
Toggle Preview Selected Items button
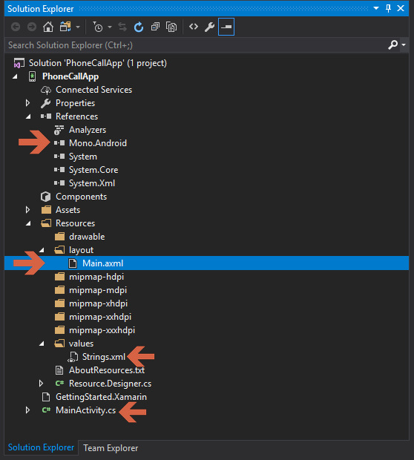point(226,27)
